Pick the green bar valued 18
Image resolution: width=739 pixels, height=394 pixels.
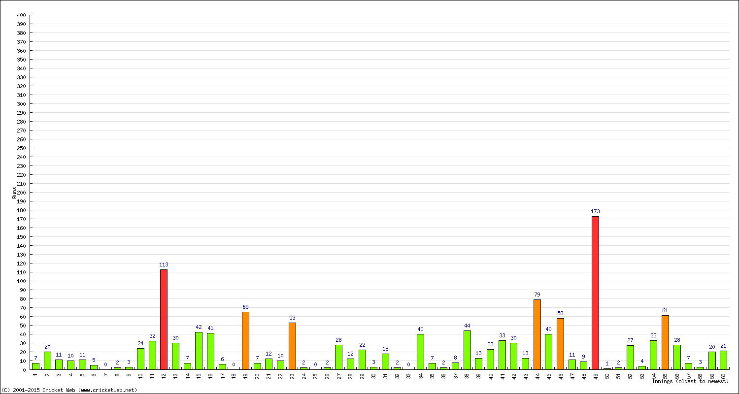coord(385,361)
